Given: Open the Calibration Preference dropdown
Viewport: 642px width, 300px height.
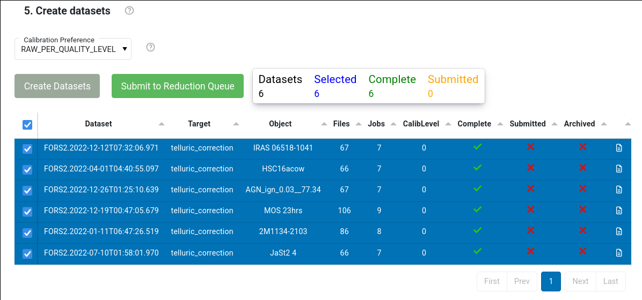Looking at the screenshot, I should point(73,49).
